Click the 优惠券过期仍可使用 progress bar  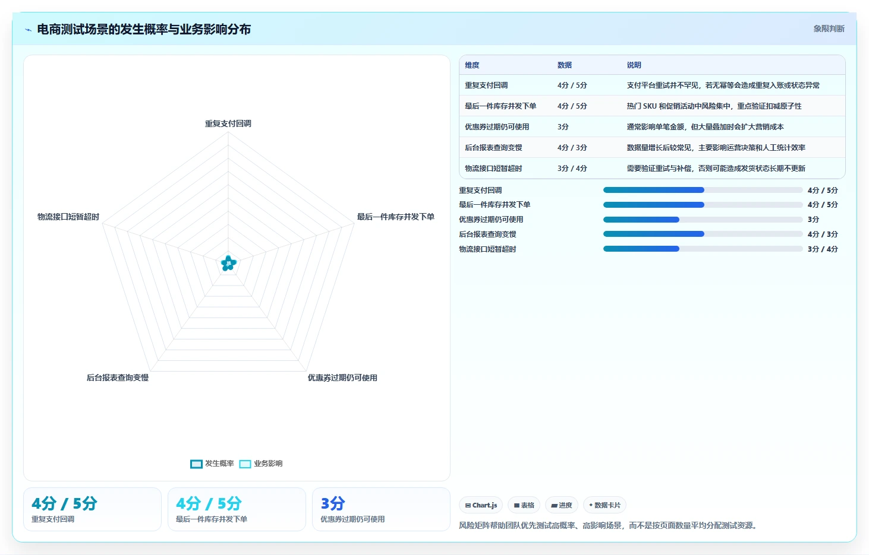pyautogui.click(x=703, y=220)
